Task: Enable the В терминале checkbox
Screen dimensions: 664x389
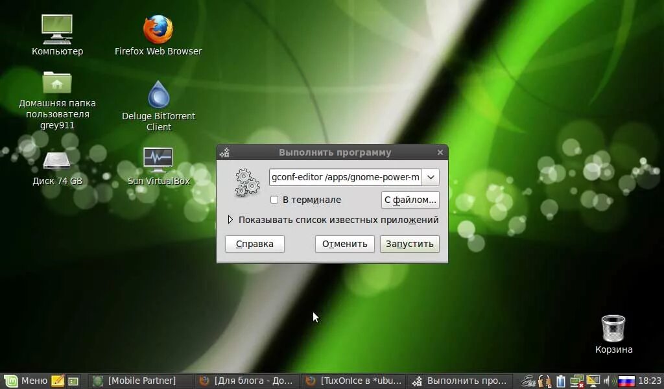Action: [x=274, y=200]
